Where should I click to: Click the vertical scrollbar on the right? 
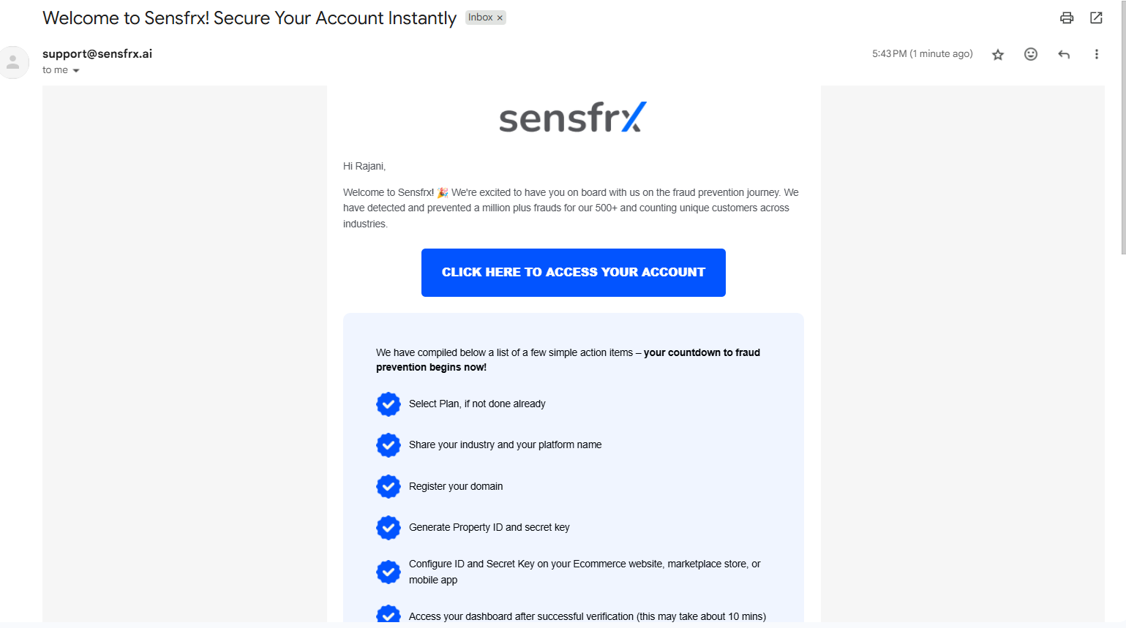point(1123,127)
